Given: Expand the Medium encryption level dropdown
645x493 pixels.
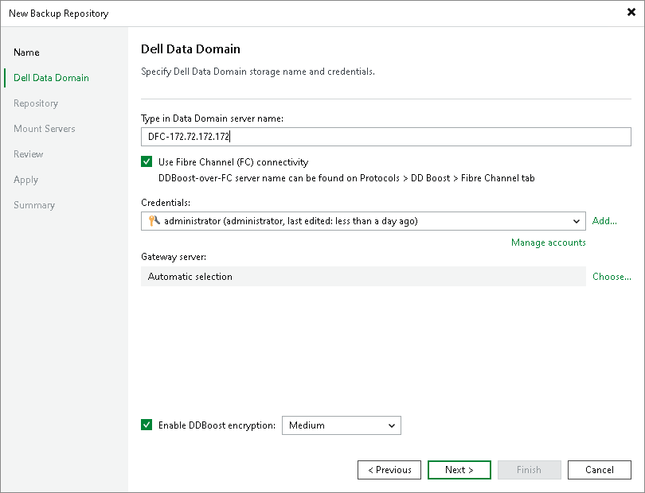Looking at the screenshot, I should [x=341, y=425].
